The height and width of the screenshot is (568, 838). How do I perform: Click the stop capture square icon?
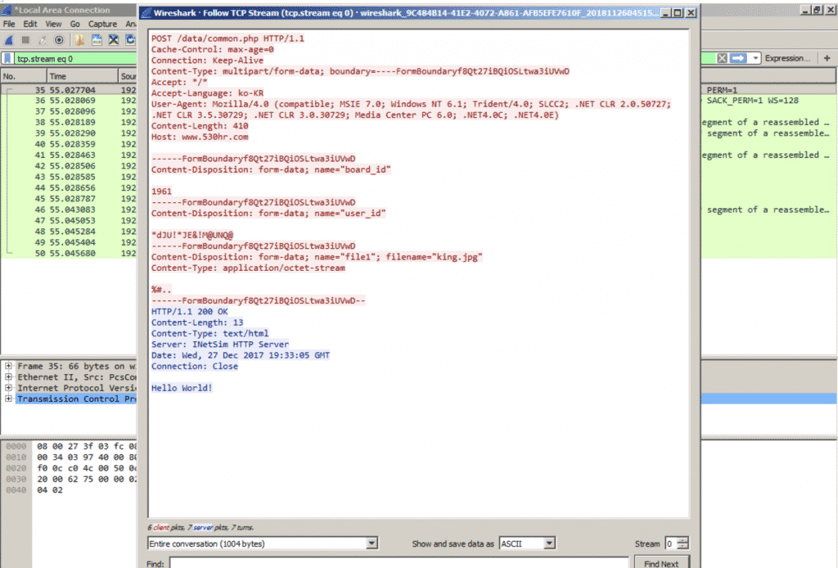[x=25, y=39]
